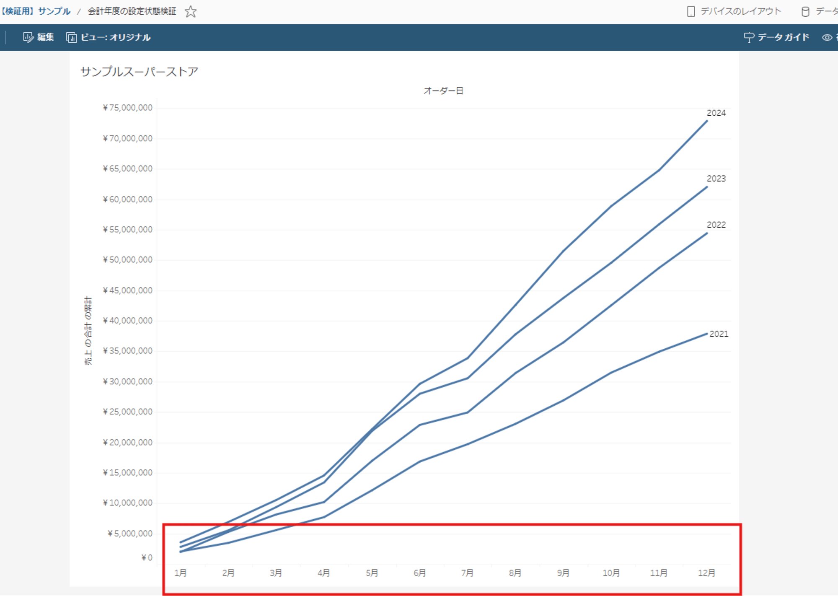This screenshot has width=838, height=596.
Task: Click the 2023 line's December endpoint
Action: (x=707, y=187)
